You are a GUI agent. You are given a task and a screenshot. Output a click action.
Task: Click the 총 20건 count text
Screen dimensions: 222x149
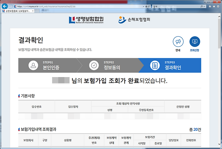pos(195,130)
